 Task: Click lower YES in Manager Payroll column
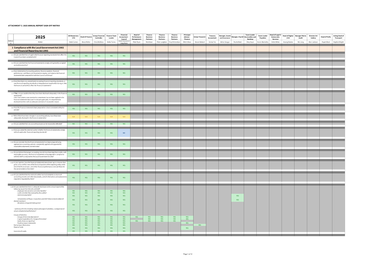237,200
